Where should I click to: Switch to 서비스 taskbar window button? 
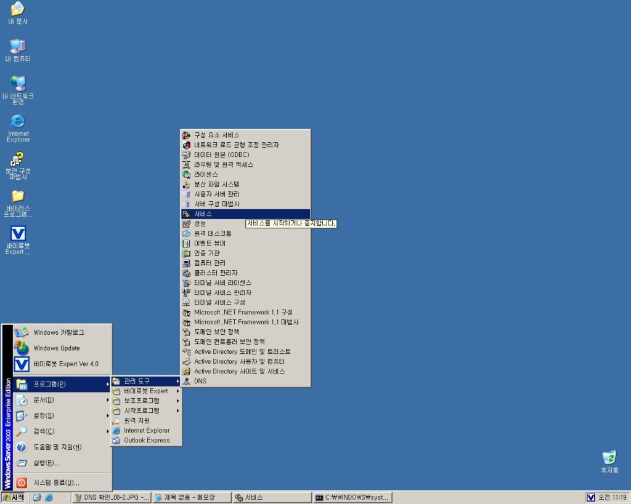[x=272, y=498]
